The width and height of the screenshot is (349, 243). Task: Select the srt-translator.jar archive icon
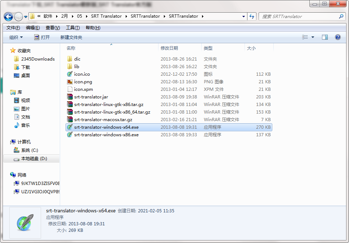(70, 97)
